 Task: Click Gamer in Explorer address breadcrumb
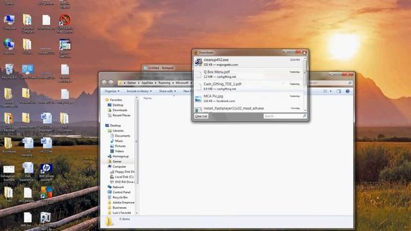(132, 83)
